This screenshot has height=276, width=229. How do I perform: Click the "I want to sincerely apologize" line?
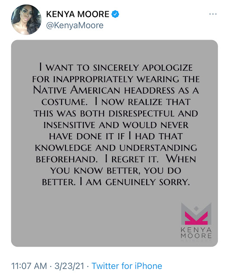click(x=116, y=67)
